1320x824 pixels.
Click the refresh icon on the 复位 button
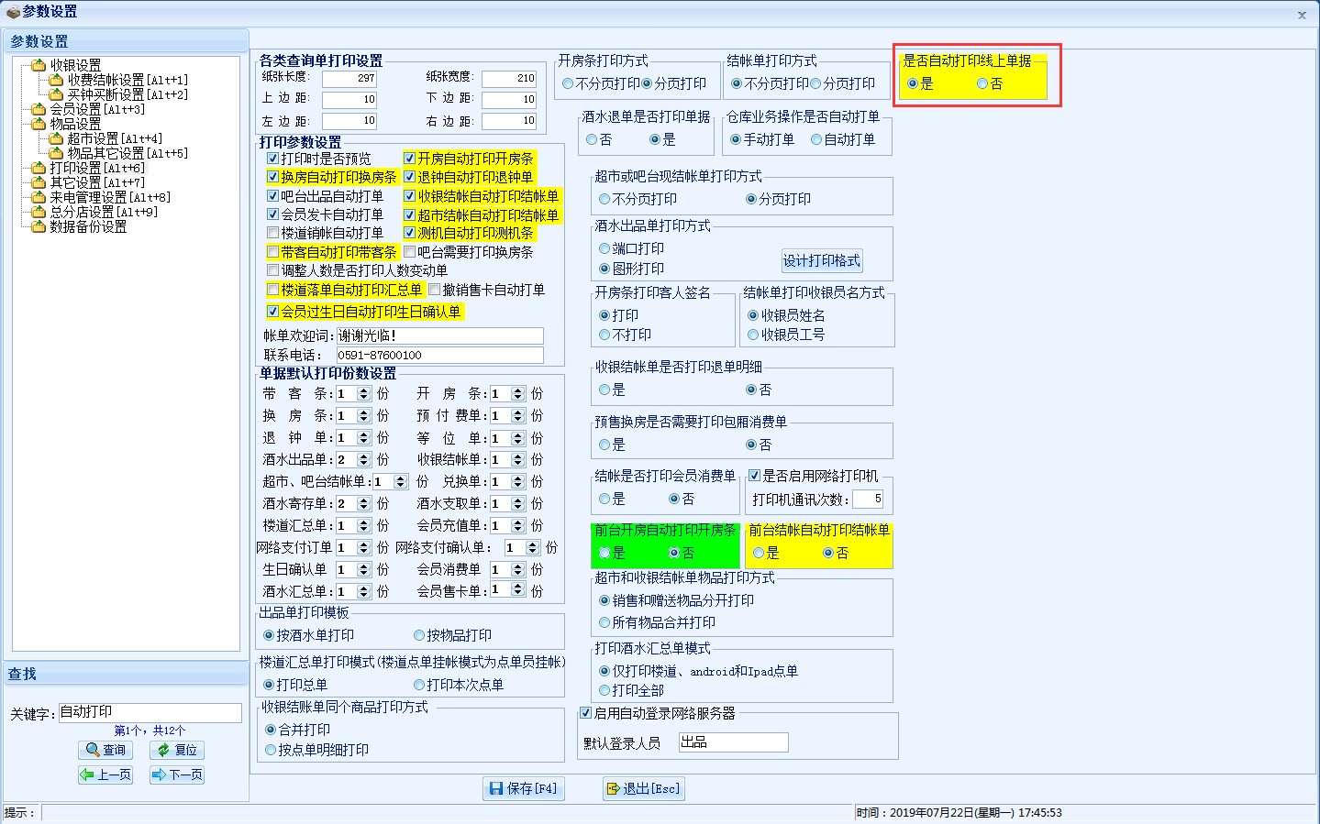(163, 750)
